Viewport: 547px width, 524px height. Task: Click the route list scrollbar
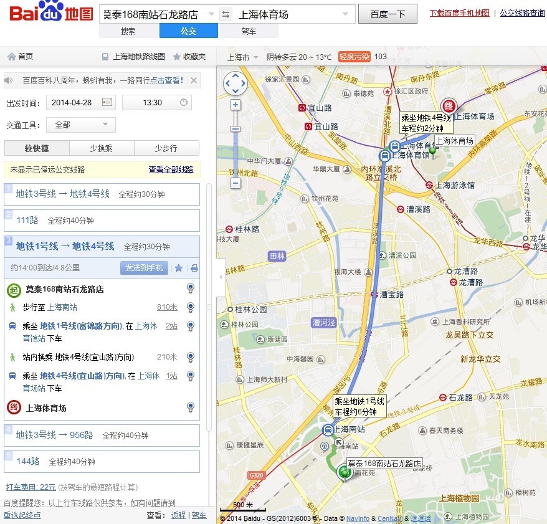click(x=209, y=307)
